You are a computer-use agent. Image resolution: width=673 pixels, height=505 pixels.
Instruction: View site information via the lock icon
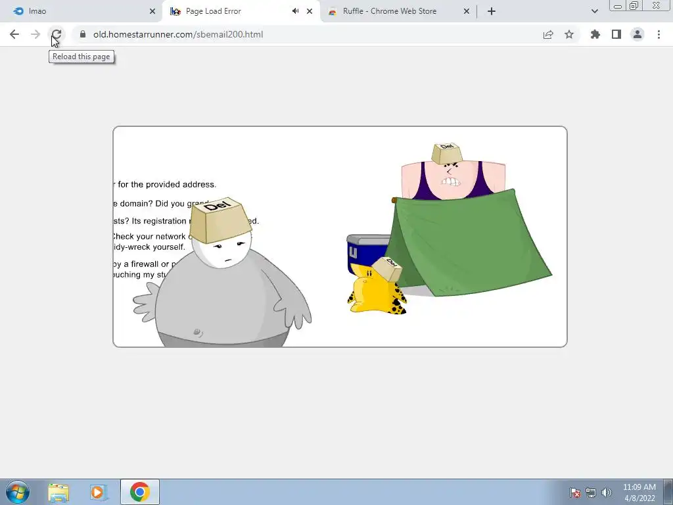click(x=83, y=34)
